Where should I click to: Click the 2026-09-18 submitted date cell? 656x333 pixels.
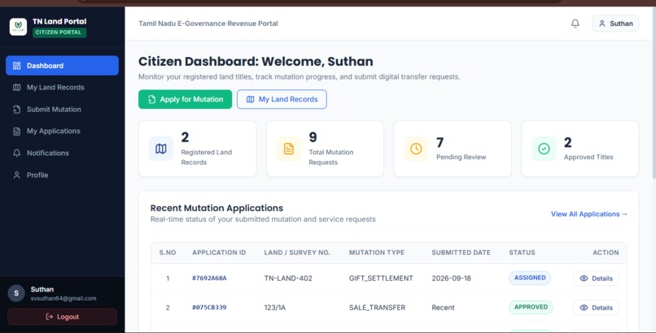451,279
